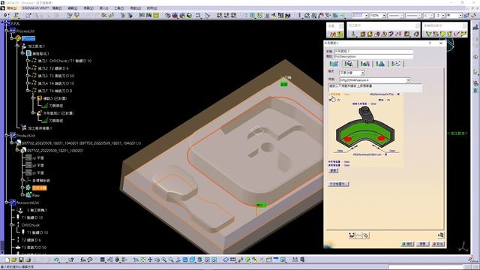Collapse the ProductList tree node
Viewport: 480px width, 270px height.
[7, 135]
